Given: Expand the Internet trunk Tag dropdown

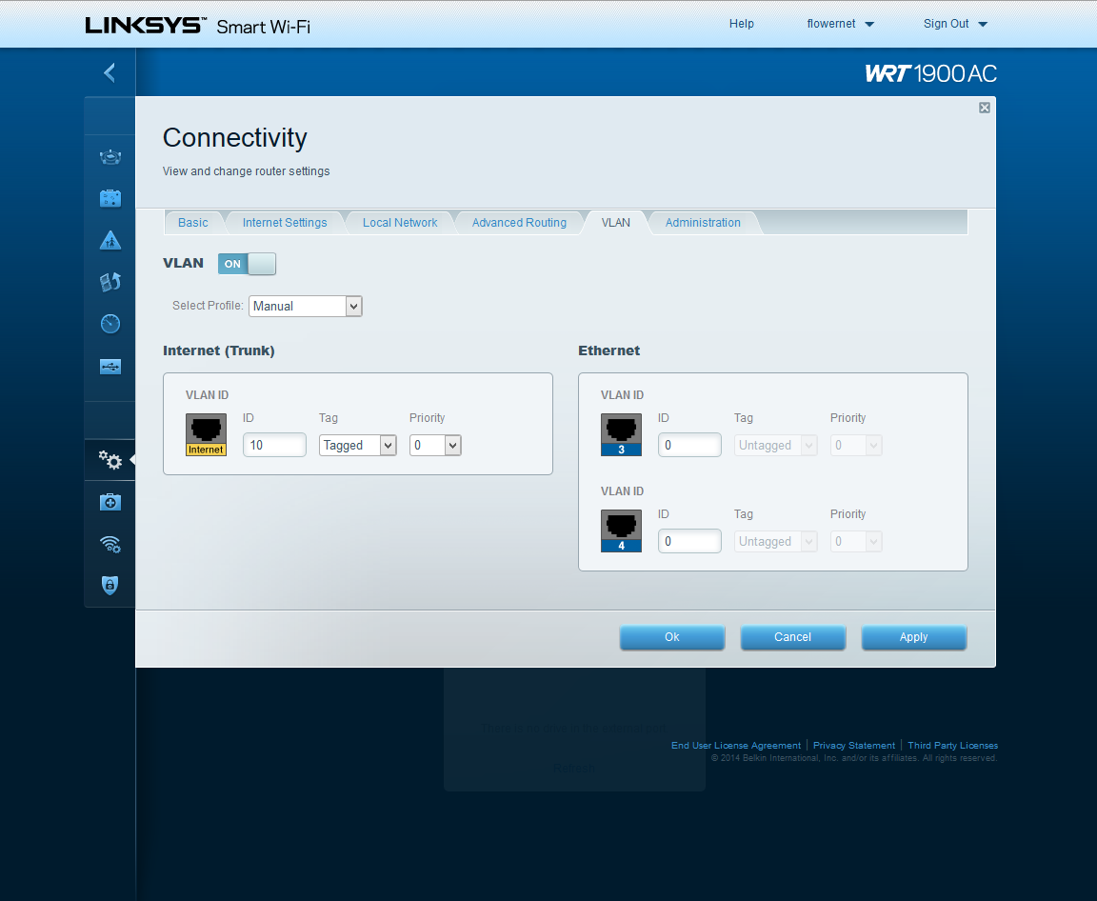Looking at the screenshot, I should 357,445.
